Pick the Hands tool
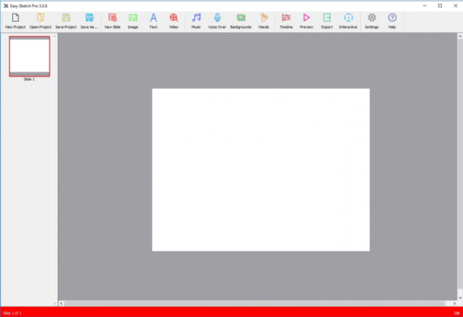 (264, 21)
